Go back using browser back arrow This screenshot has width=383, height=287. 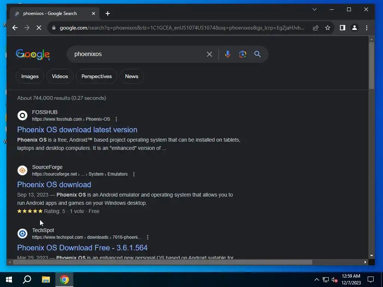[15, 28]
